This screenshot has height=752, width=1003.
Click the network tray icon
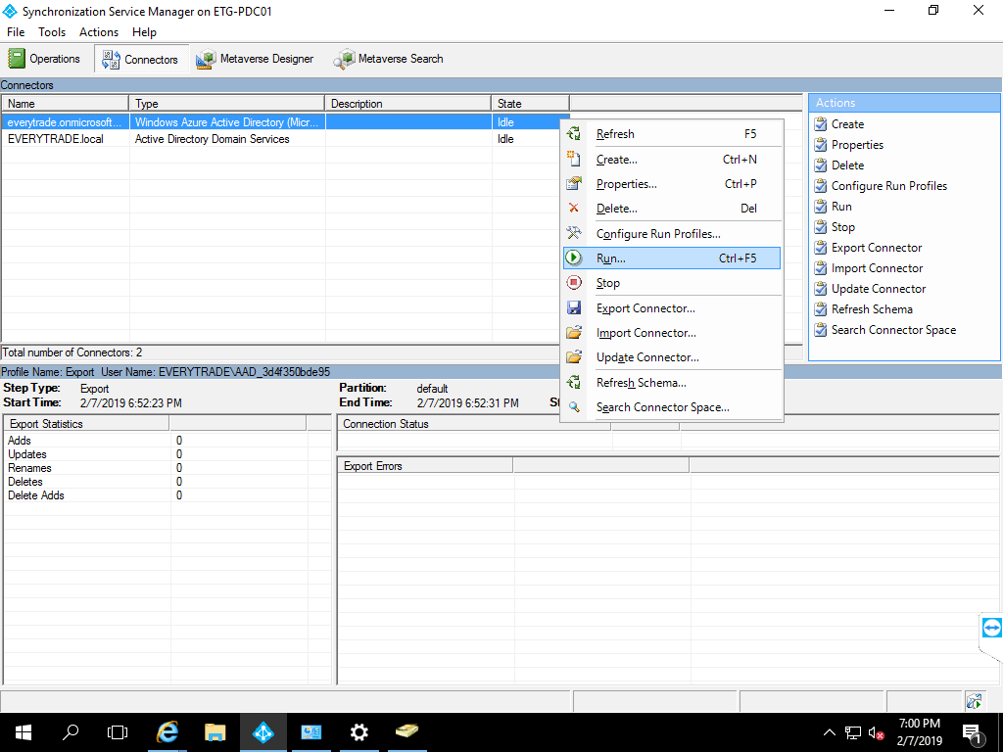(853, 732)
